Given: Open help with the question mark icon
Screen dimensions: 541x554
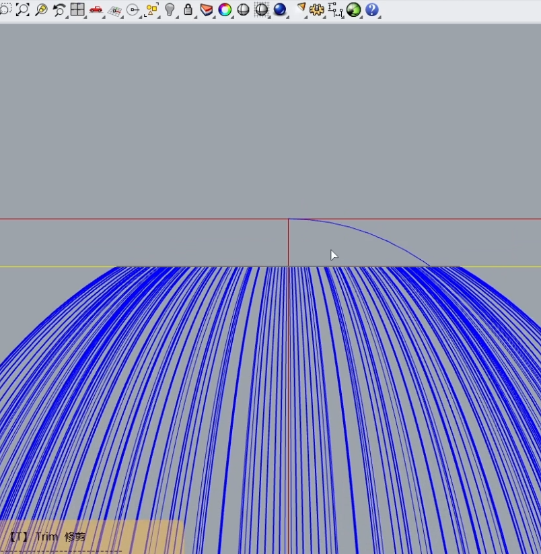Looking at the screenshot, I should tap(371, 9).
